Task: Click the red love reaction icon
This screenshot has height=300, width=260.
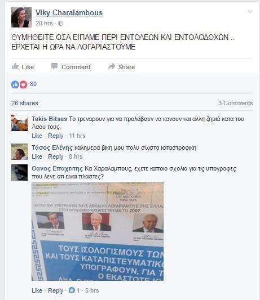Action: pos(23,84)
